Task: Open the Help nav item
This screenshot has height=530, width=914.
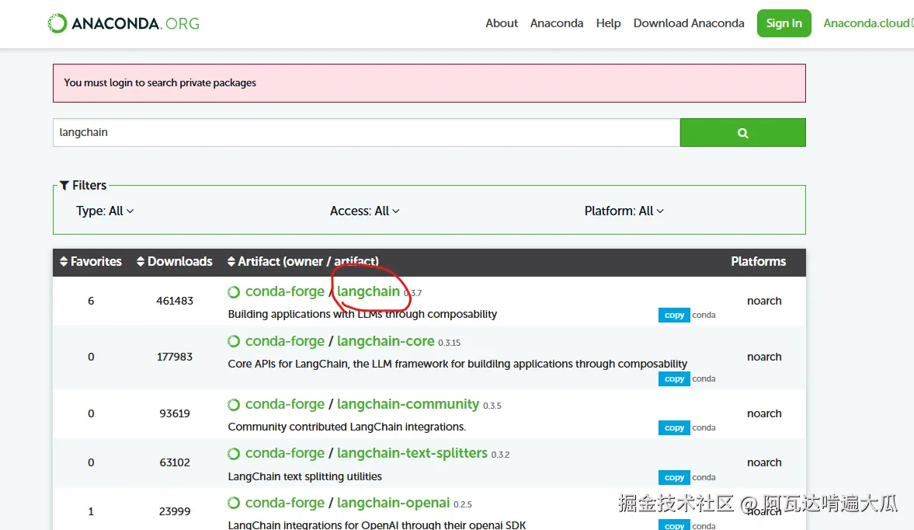Action: point(608,23)
